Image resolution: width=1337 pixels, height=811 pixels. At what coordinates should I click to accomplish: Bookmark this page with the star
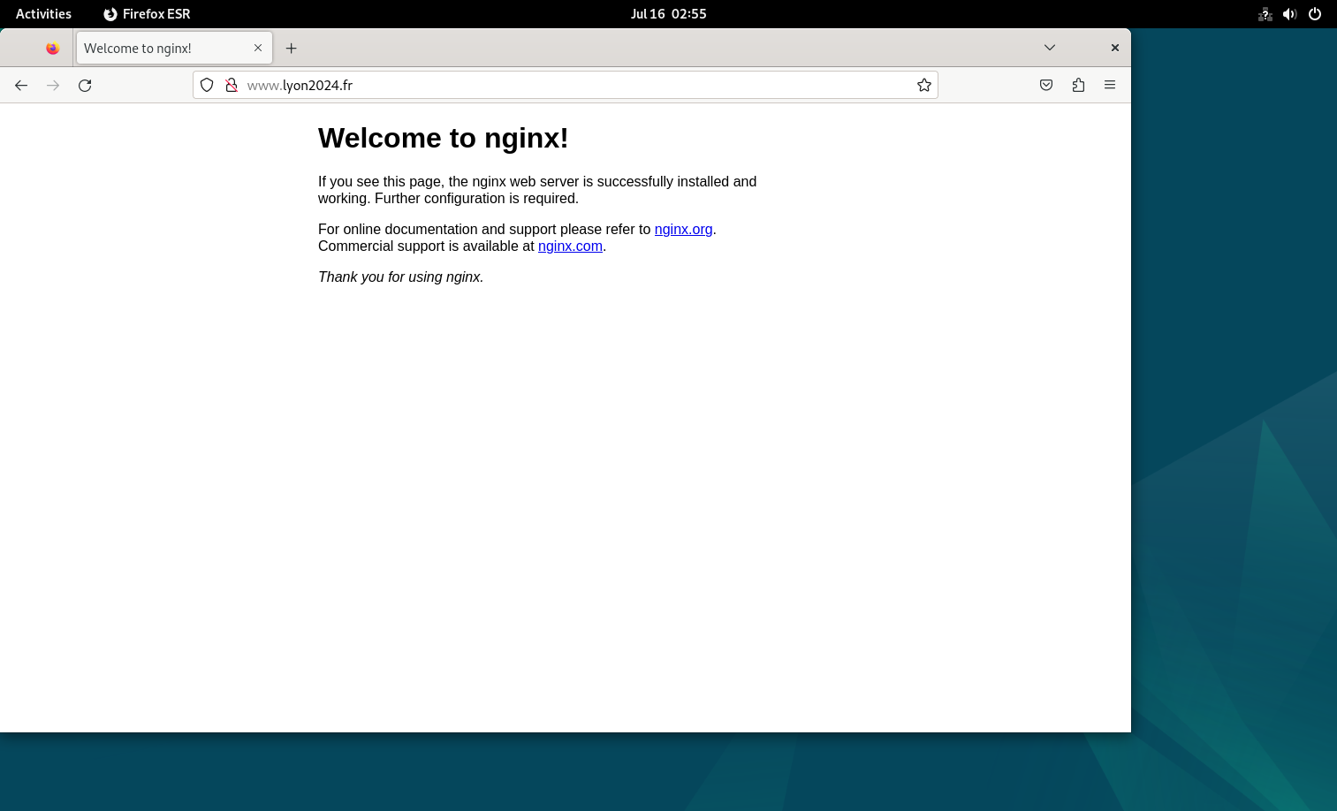[924, 85]
